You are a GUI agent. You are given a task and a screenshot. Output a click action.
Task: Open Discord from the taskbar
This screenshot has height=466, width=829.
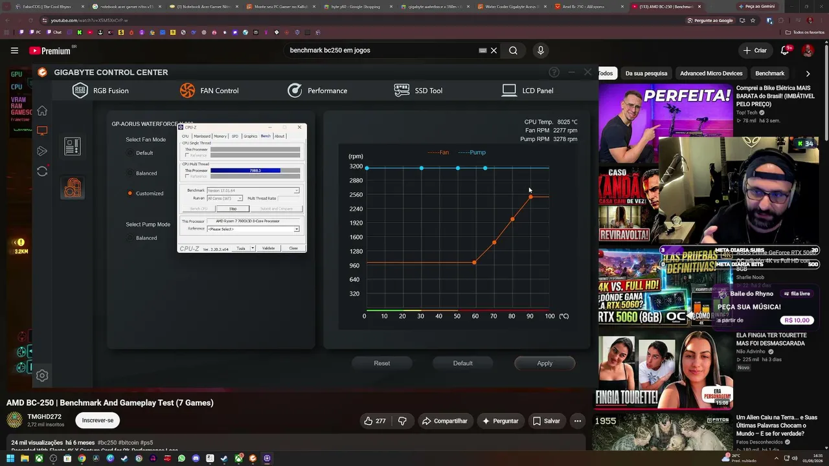tap(196, 459)
